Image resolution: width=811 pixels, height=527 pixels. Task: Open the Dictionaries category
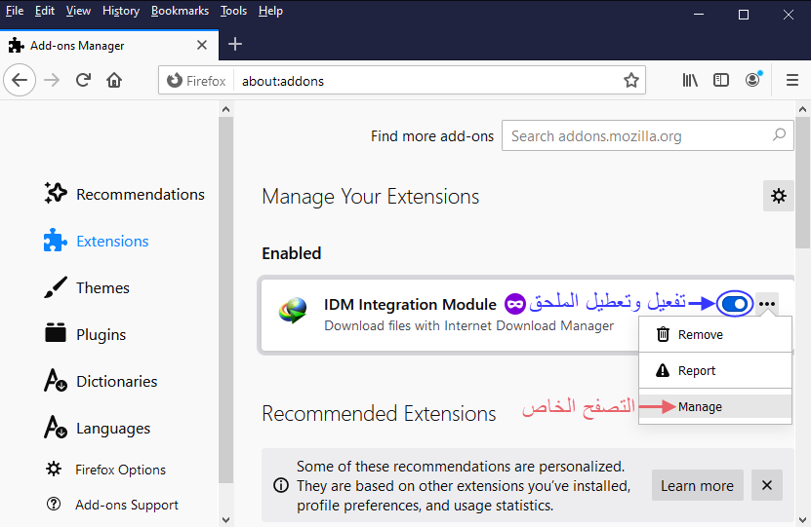click(x=101, y=381)
